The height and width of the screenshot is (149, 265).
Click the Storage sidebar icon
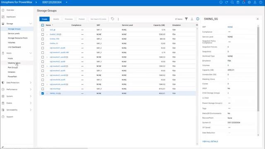tap(3, 24)
